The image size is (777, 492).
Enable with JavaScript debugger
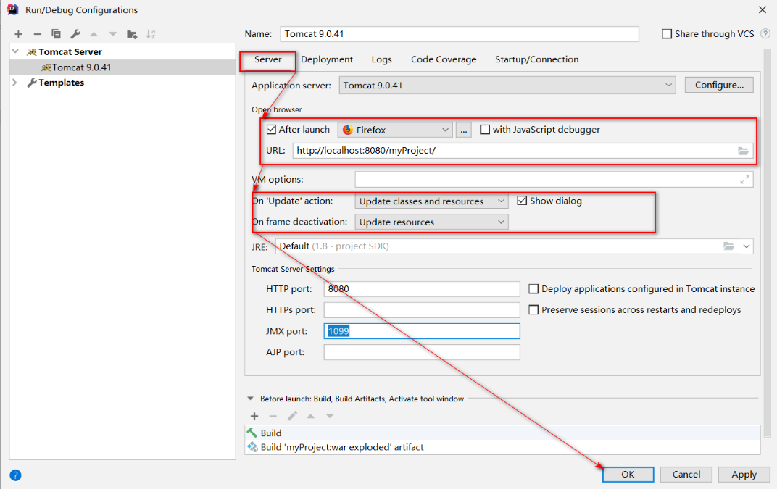pyautogui.click(x=485, y=129)
